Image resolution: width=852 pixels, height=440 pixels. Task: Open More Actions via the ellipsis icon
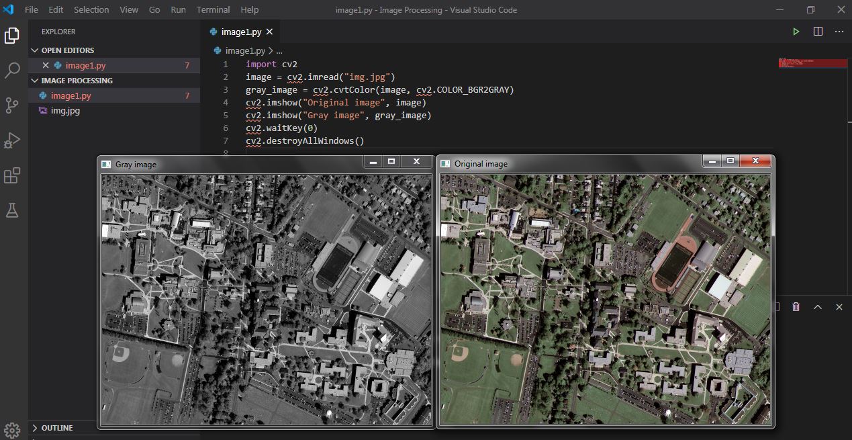pyautogui.click(x=839, y=32)
